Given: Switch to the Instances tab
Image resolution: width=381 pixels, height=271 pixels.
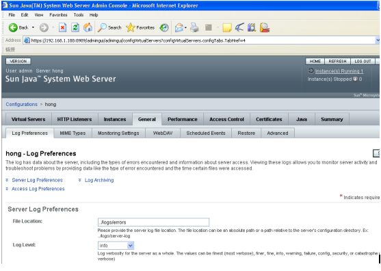Looking at the screenshot, I should pyautogui.click(x=115, y=119).
